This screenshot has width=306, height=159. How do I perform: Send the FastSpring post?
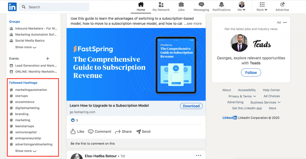click(x=143, y=131)
